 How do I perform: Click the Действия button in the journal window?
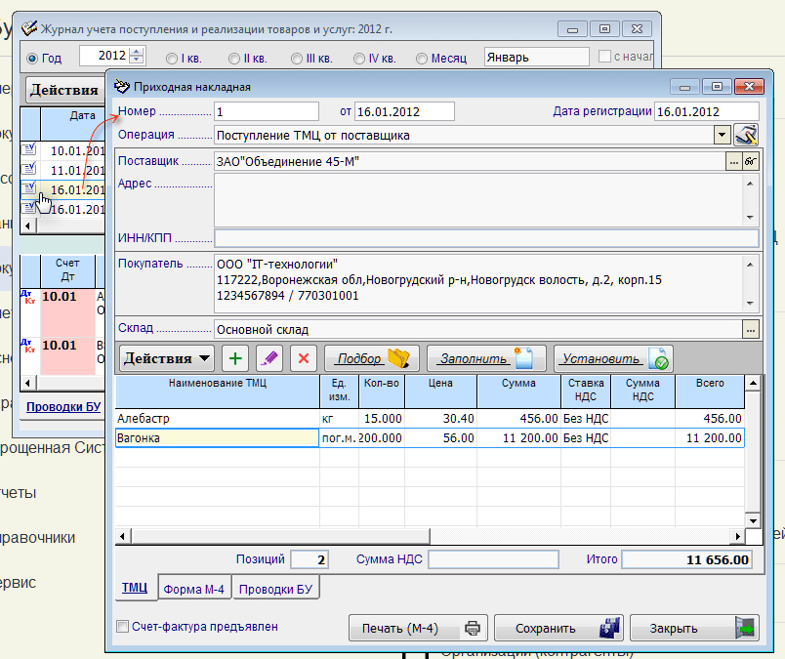click(64, 90)
